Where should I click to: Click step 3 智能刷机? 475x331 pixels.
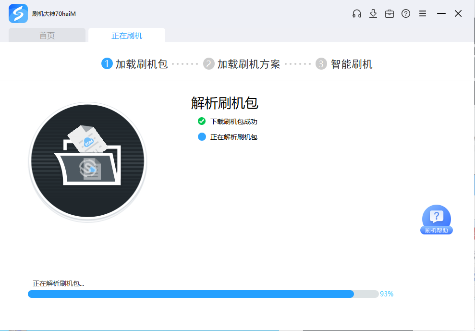[344, 64]
